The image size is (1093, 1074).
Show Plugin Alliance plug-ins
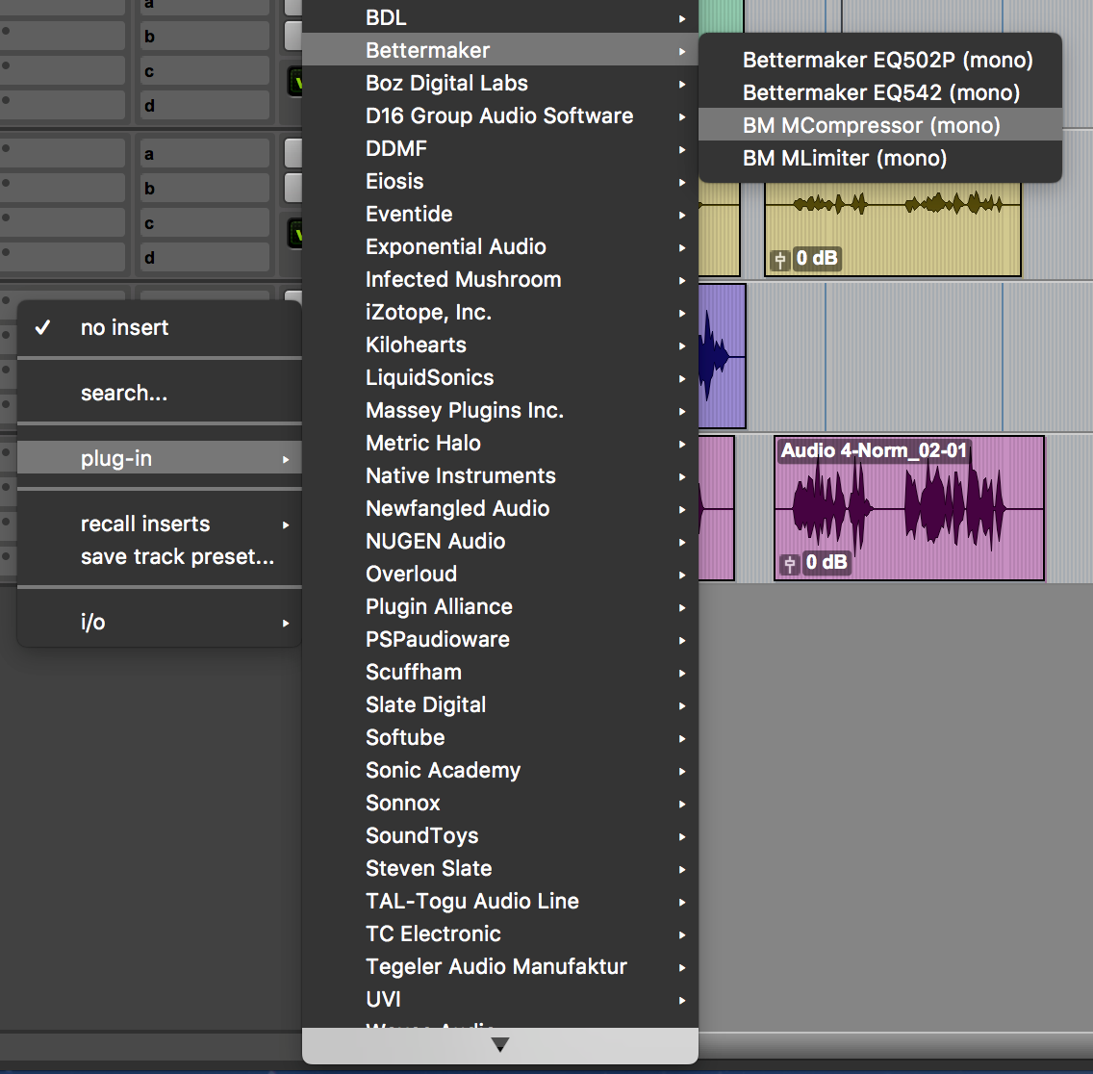coord(499,607)
